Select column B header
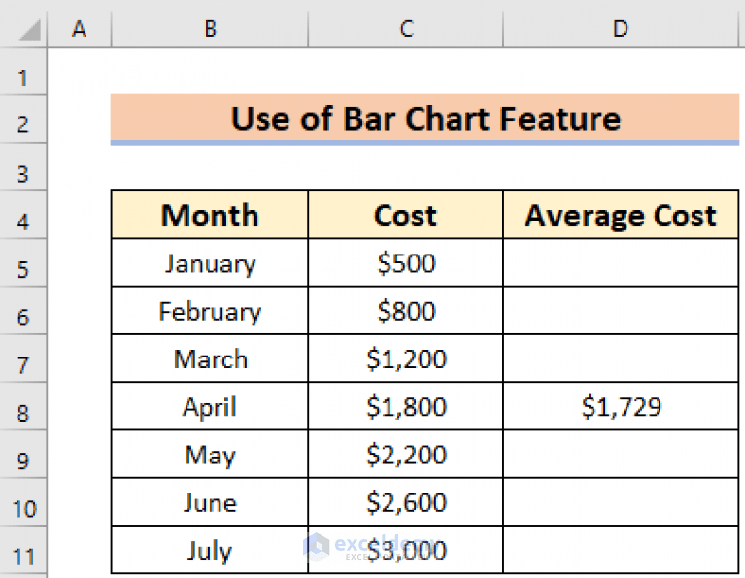 210,30
